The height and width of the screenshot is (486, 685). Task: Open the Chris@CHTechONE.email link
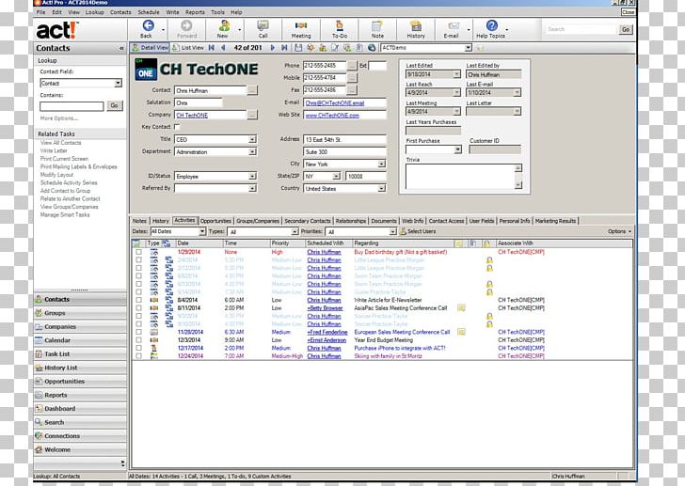tap(335, 103)
